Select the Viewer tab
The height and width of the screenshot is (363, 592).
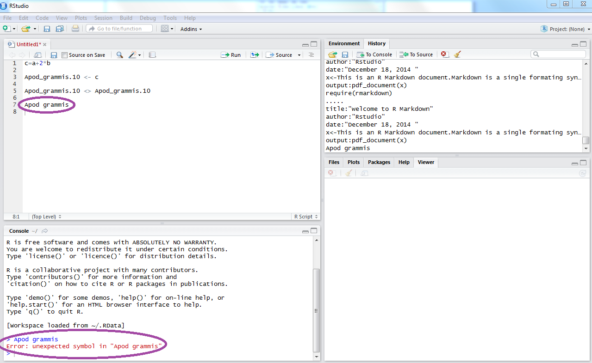coord(426,163)
